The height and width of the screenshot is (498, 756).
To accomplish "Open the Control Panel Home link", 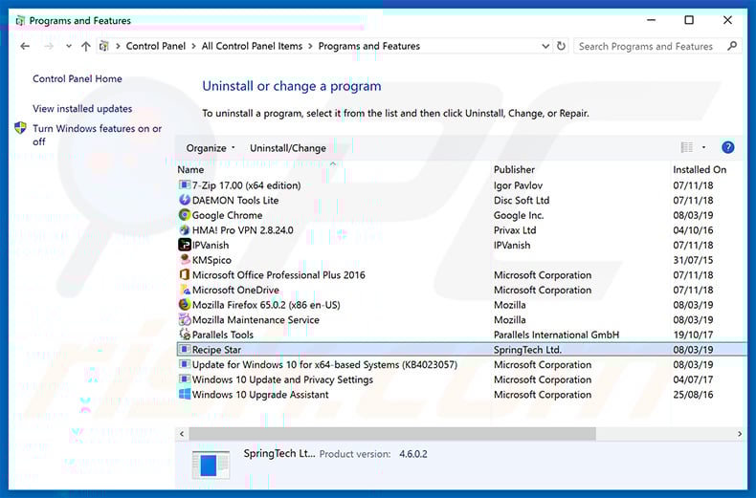I will tap(78, 78).
